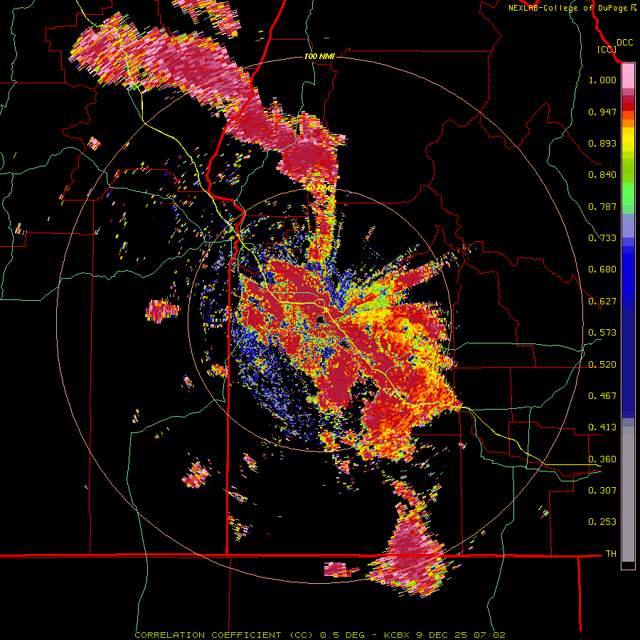Click the 0.627 legend value

click(x=602, y=302)
